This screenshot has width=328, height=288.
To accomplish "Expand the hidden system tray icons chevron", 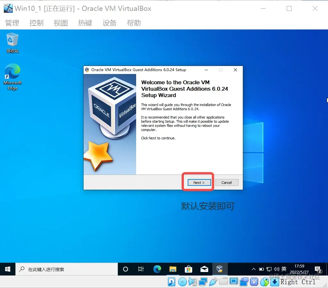I will tap(254, 269).
